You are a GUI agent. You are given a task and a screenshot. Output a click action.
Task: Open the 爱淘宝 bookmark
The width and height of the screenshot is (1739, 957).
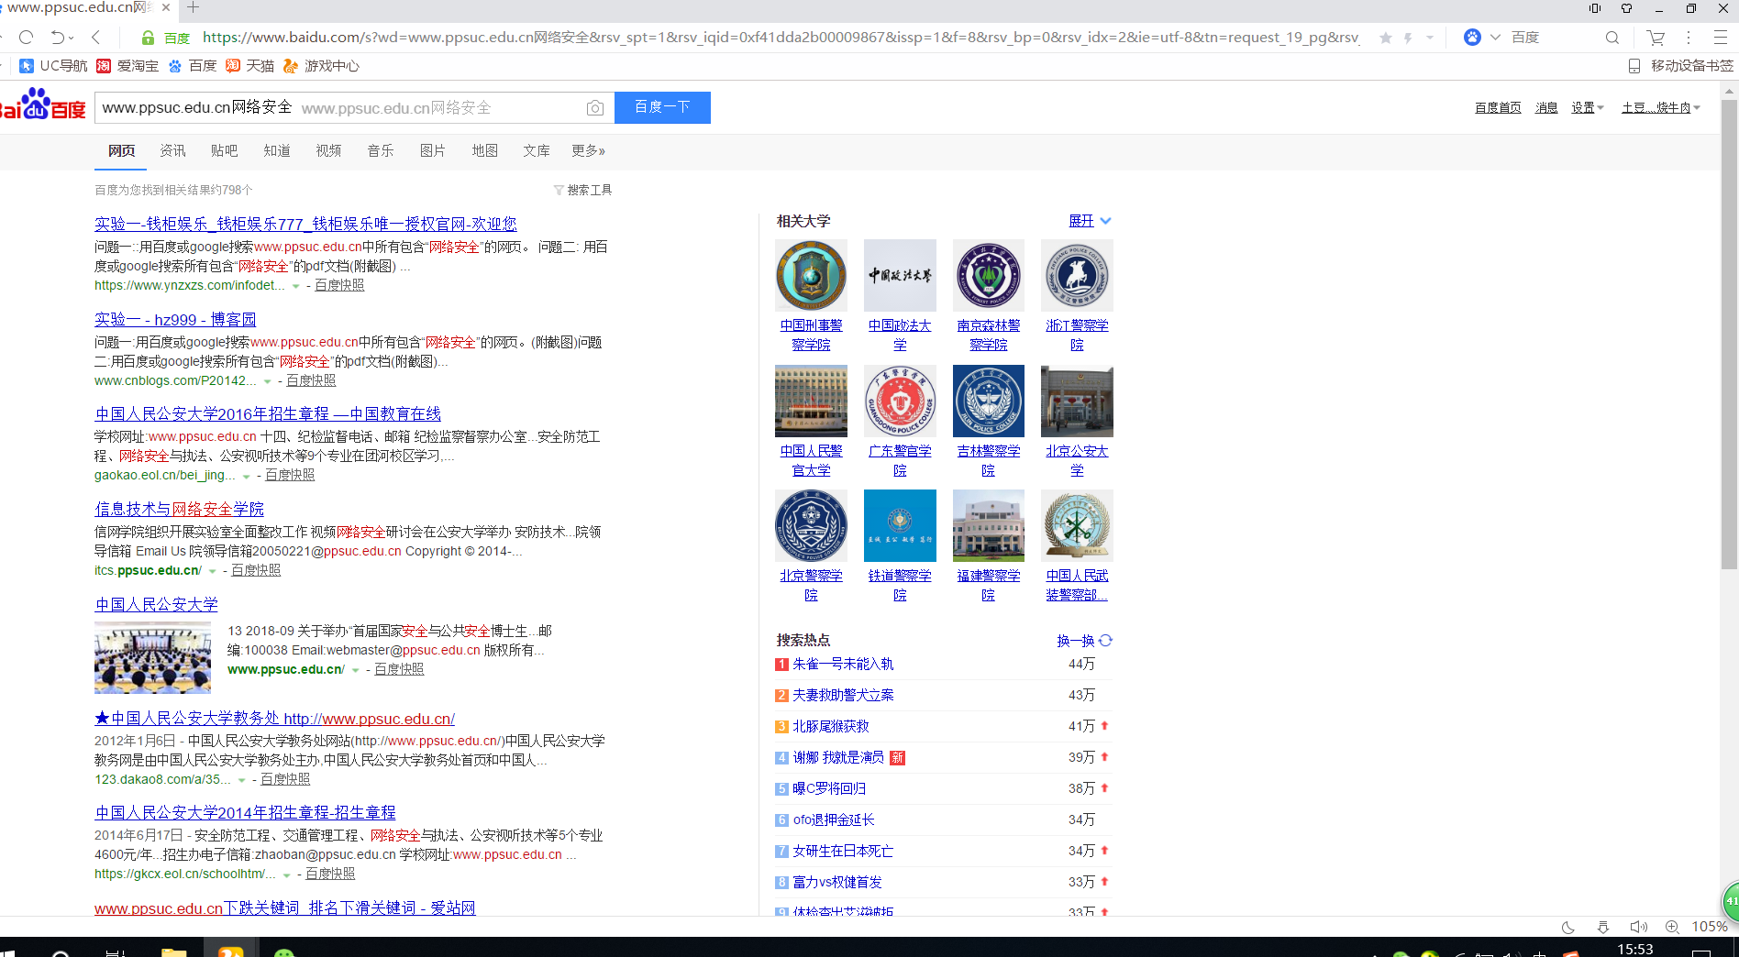pos(127,66)
